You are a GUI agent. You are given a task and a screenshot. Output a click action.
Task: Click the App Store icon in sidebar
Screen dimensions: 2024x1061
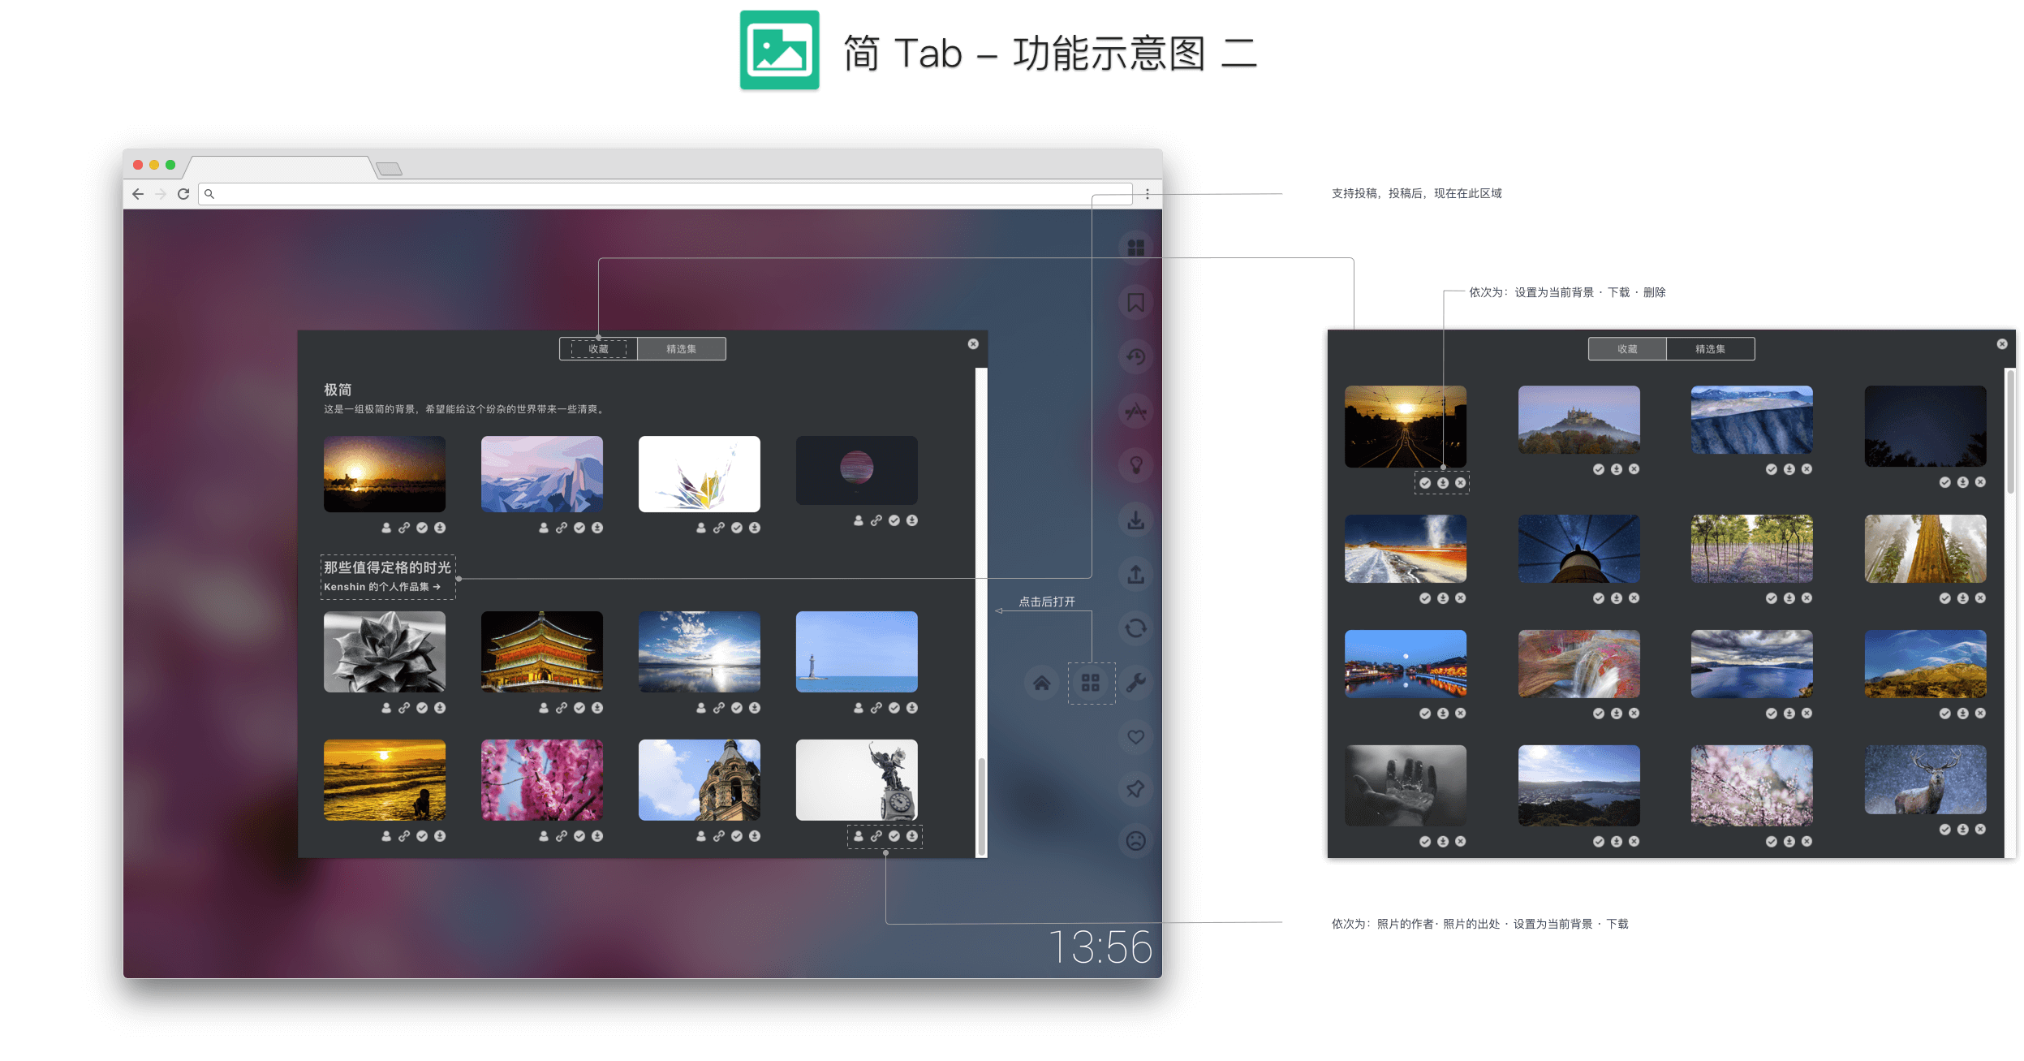[1135, 411]
